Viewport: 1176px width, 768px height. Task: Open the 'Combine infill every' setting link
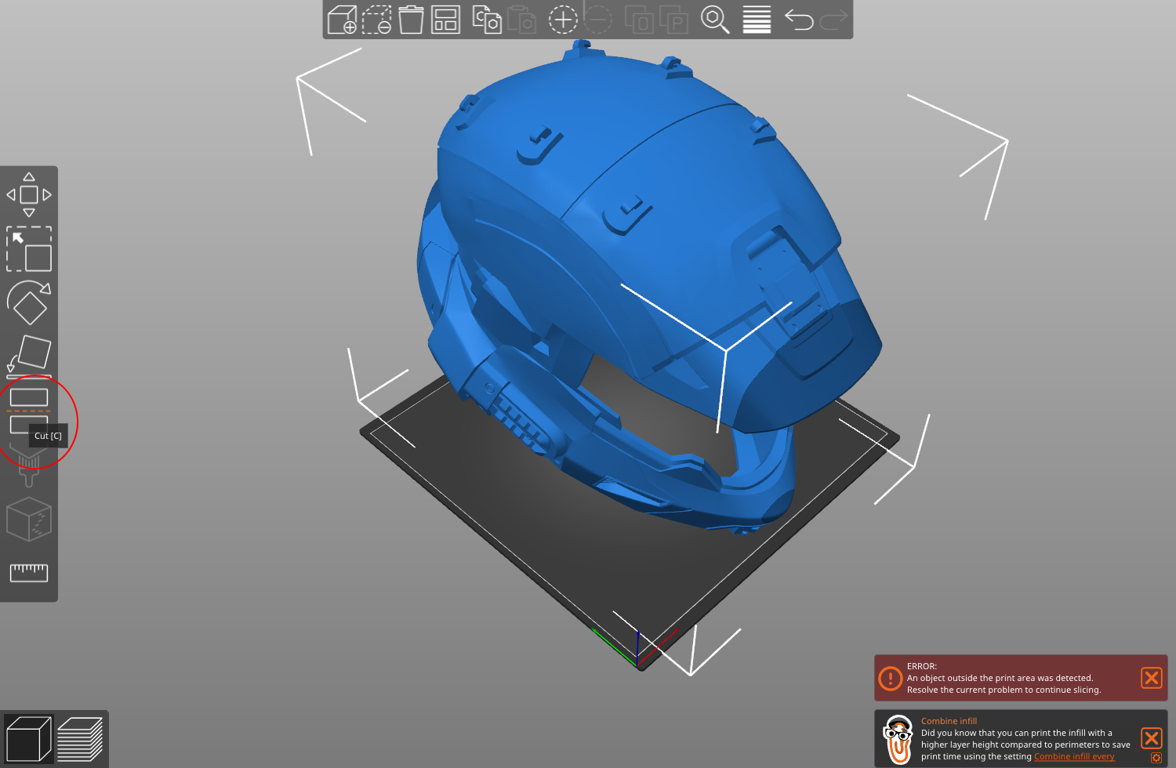coord(1074,757)
